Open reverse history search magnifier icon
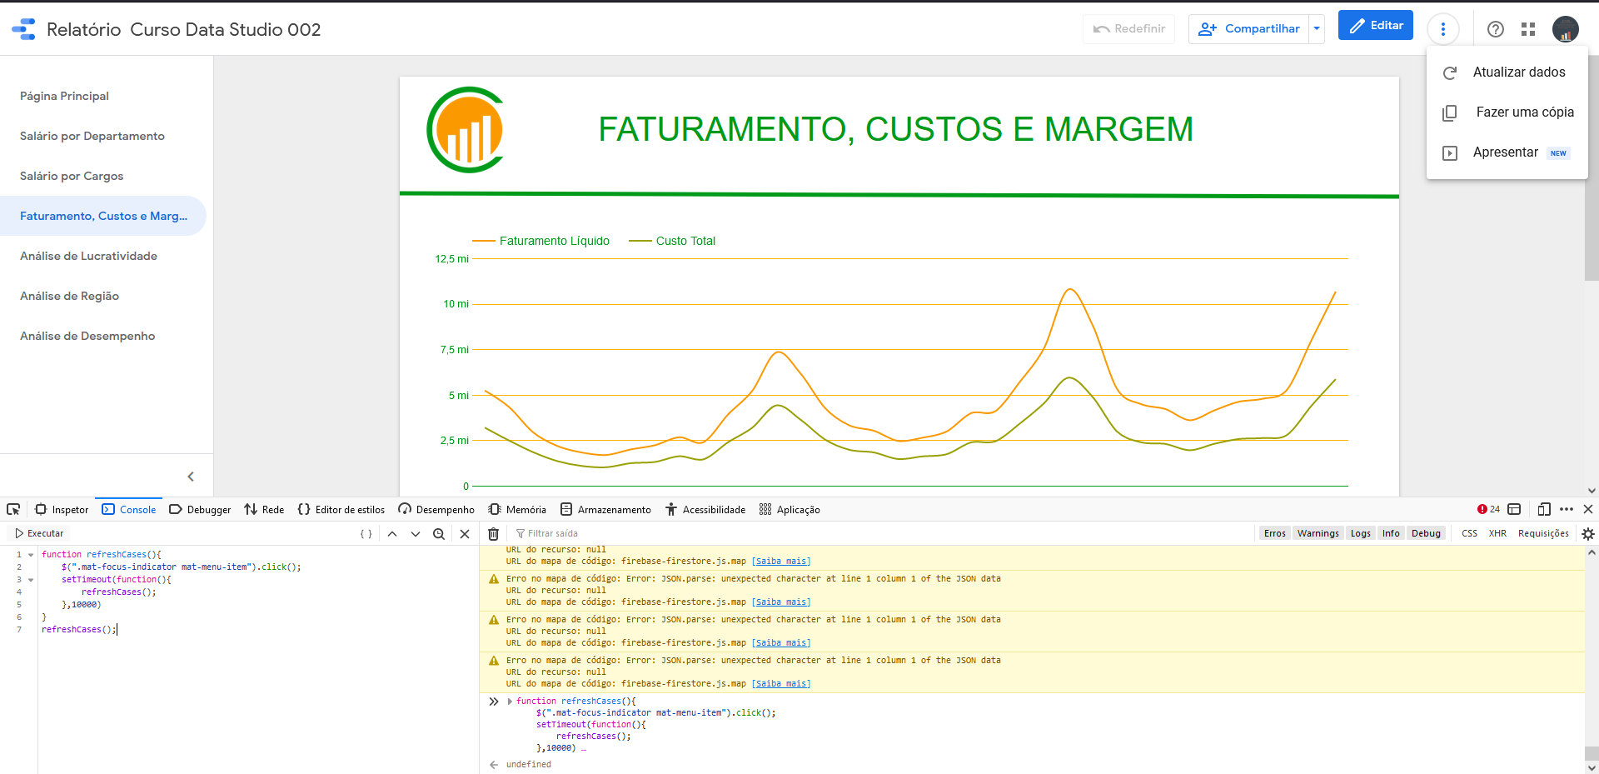Screen dimensions: 1599x774 439,533
